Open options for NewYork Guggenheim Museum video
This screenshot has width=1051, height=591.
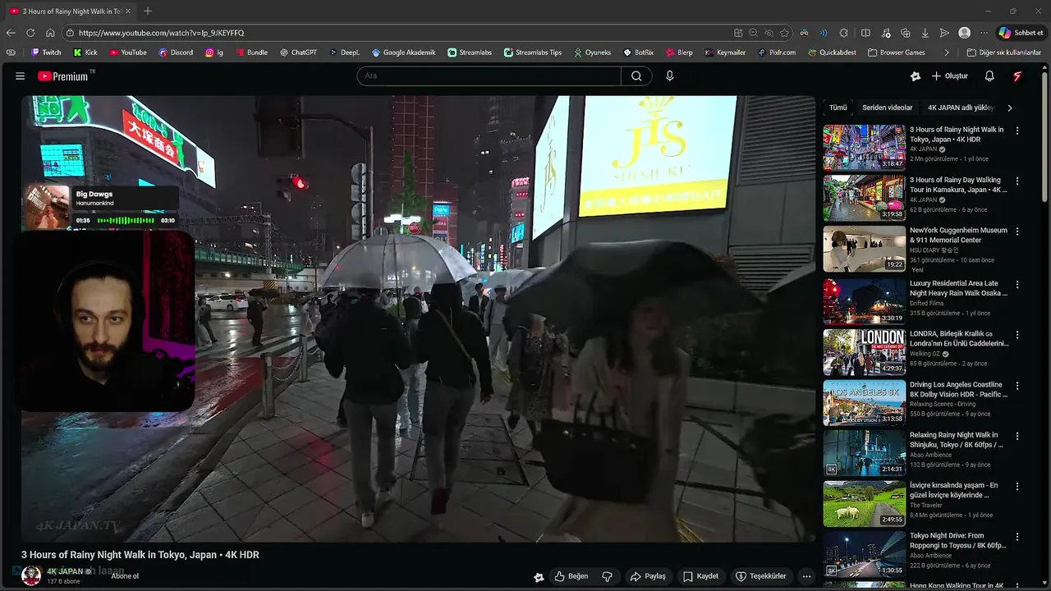(x=1017, y=231)
